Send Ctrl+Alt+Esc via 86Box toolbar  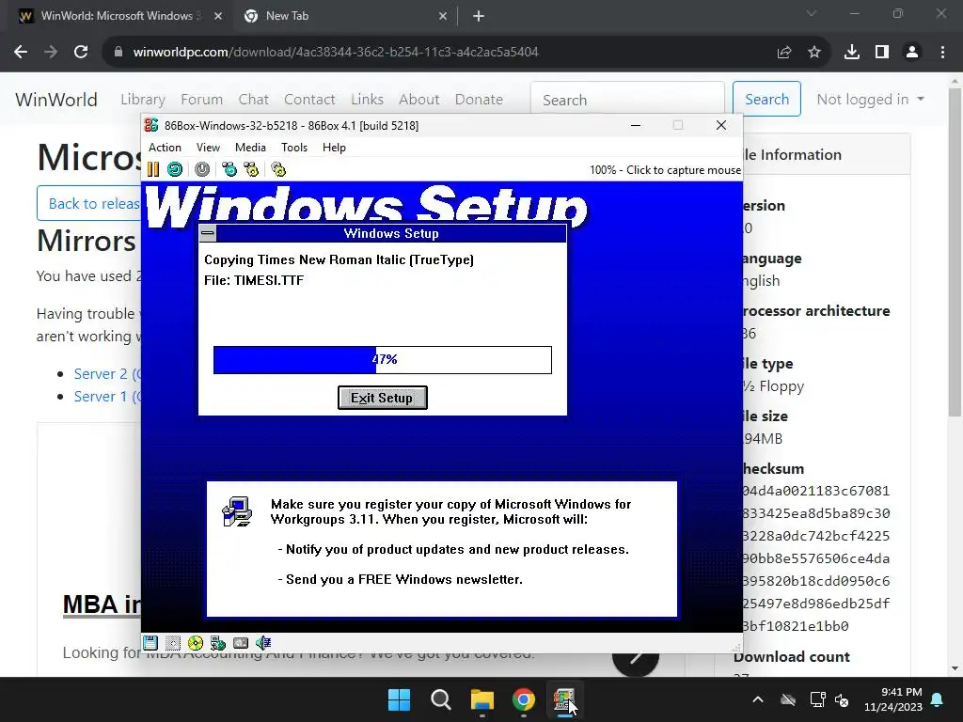(251, 169)
